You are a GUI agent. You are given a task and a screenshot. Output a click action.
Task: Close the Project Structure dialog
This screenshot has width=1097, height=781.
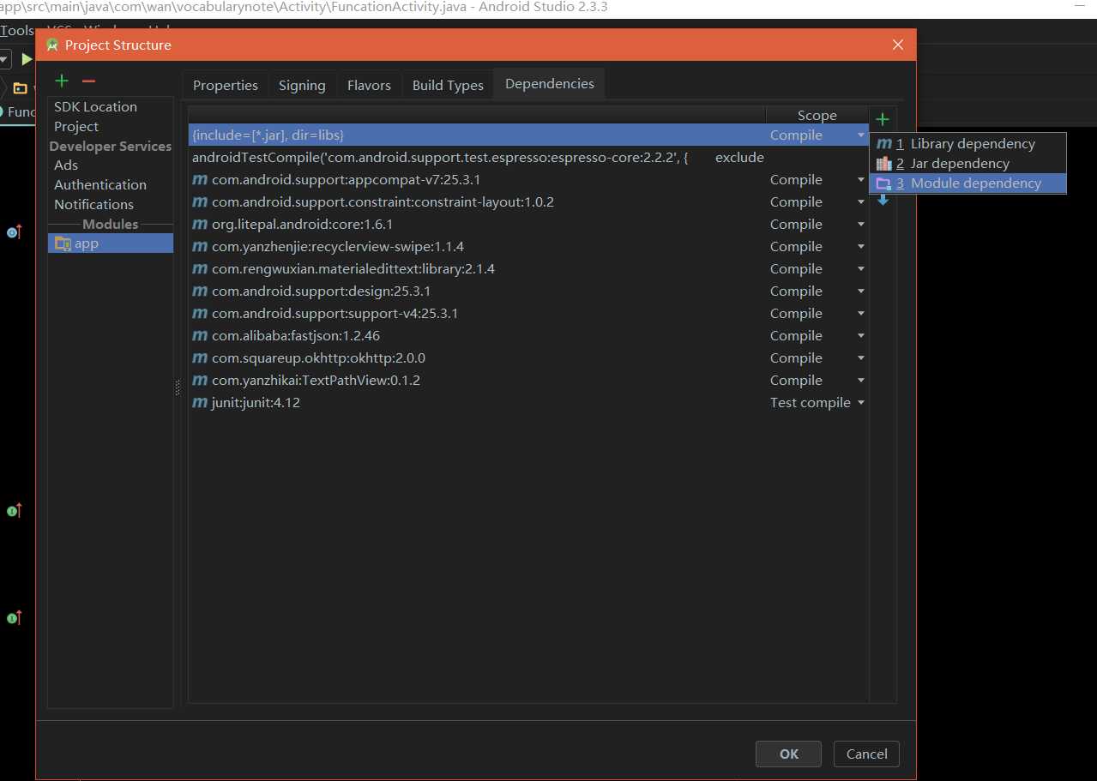click(x=898, y=45)
